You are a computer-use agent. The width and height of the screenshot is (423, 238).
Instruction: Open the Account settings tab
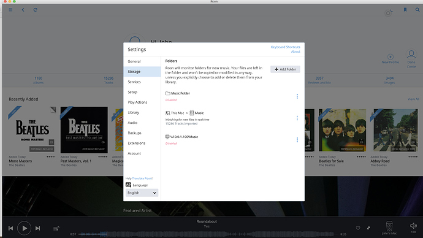pos(142,153)
